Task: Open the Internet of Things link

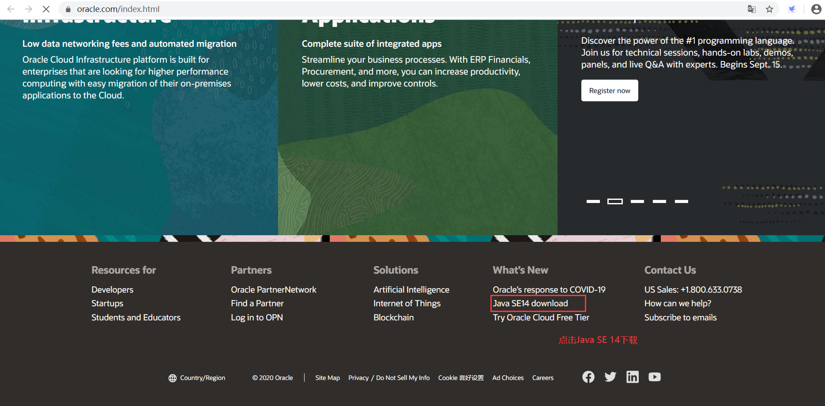Action: tap(407, 303)
